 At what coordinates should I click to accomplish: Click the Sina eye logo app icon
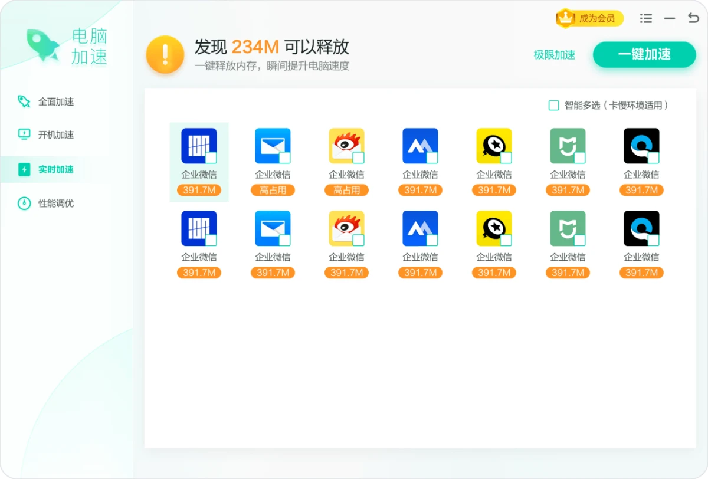346,145
